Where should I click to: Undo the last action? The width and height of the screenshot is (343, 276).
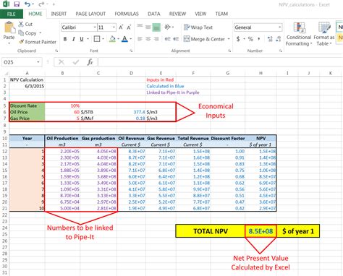pos(27,4)
